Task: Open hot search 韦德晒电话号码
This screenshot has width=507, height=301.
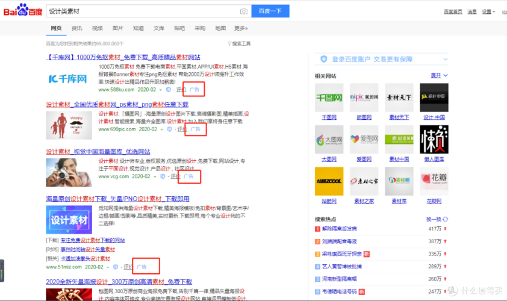Action: pos(340,291)
